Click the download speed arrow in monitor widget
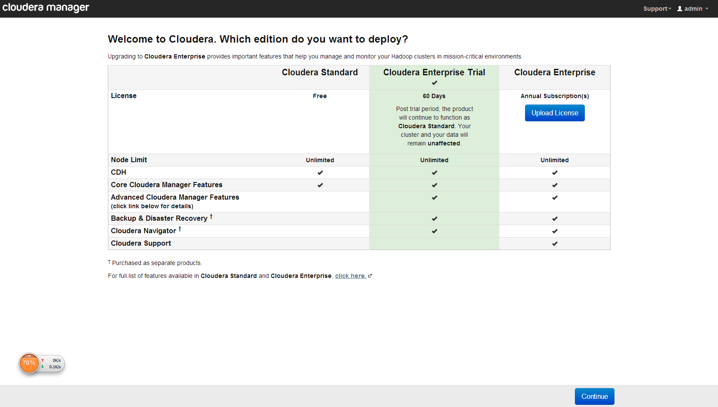 tap(43, 367)
